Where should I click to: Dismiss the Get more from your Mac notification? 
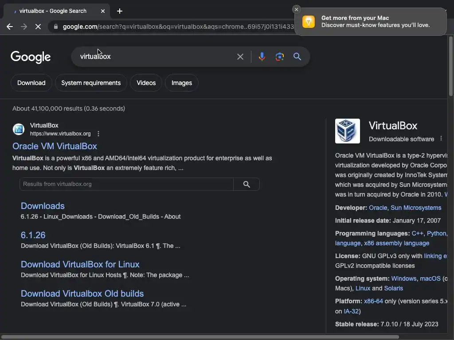pos(296,10)
